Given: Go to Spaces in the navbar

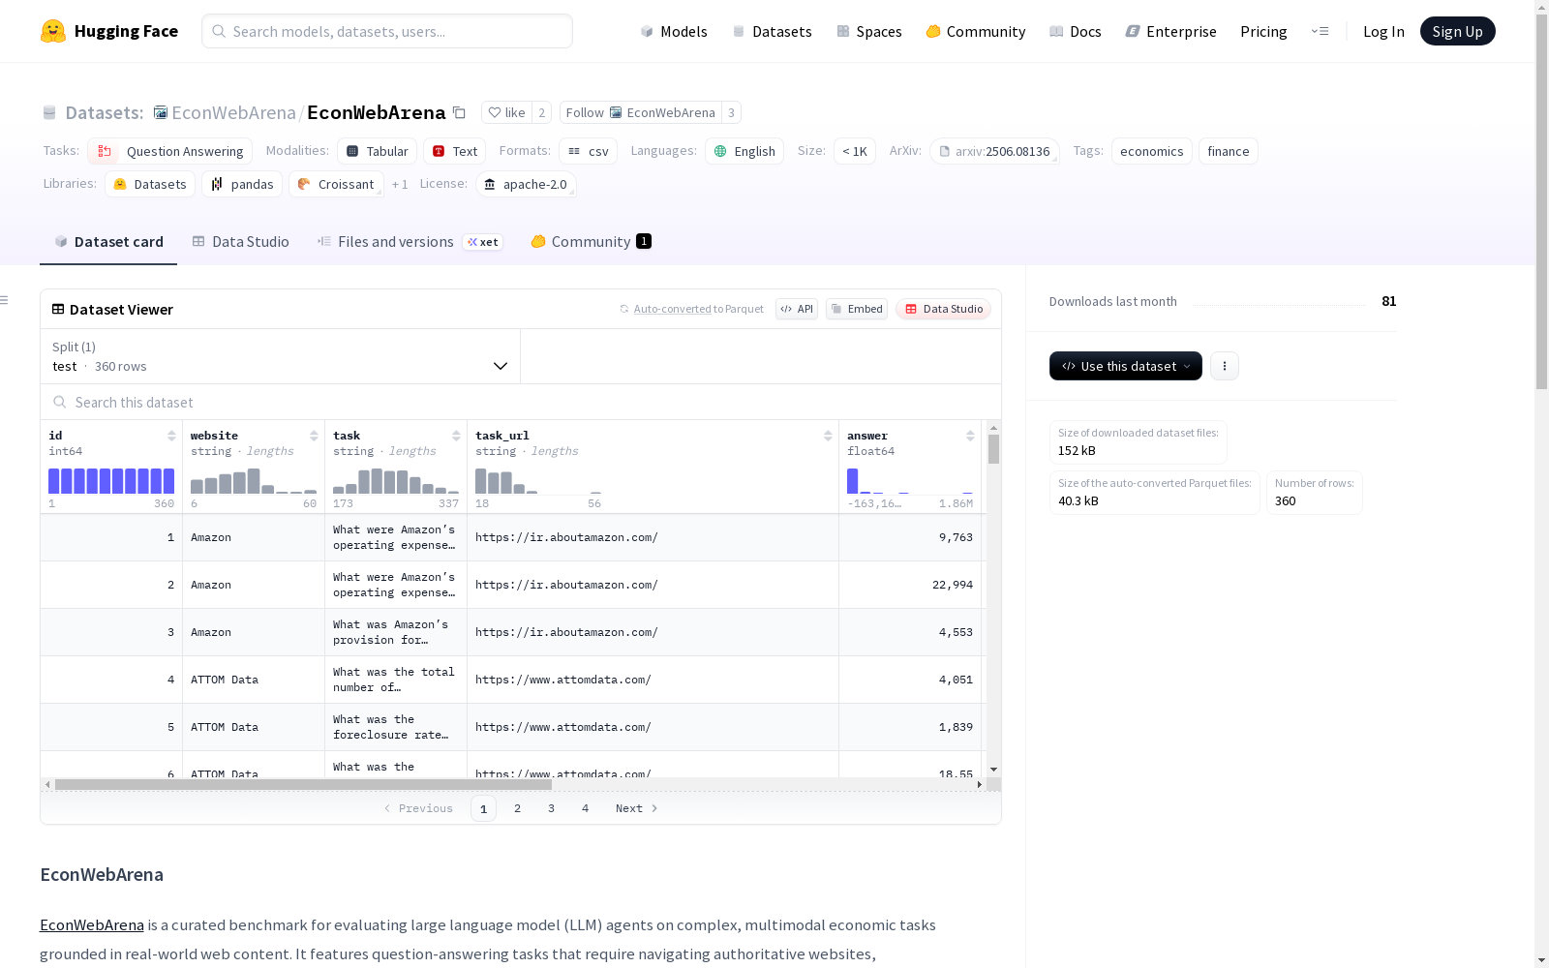Looking at the screenshot, I should 868,32.
